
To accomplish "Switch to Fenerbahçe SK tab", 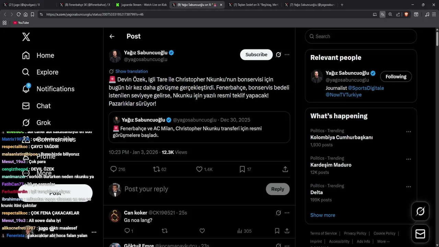I will (x=85, y=5).
